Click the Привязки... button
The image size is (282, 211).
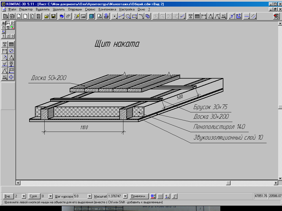pyautogui.click(x=139, y=196)
